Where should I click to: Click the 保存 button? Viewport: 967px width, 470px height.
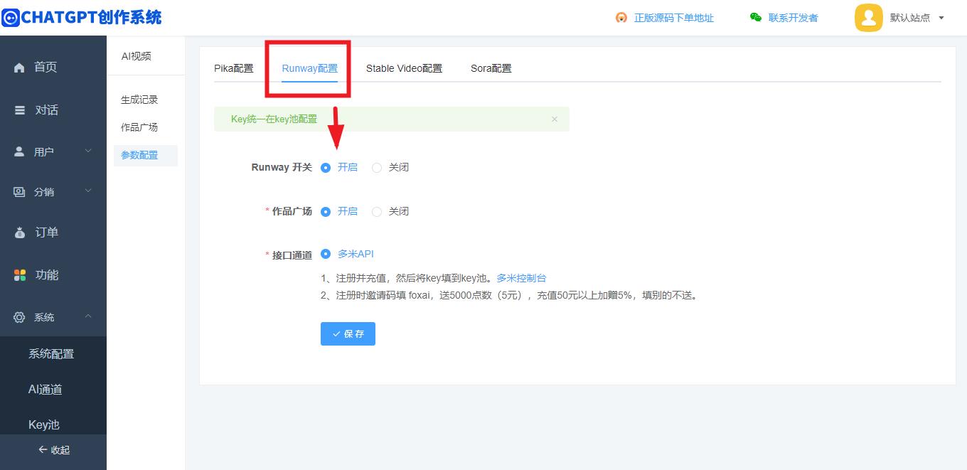(348, 334)
